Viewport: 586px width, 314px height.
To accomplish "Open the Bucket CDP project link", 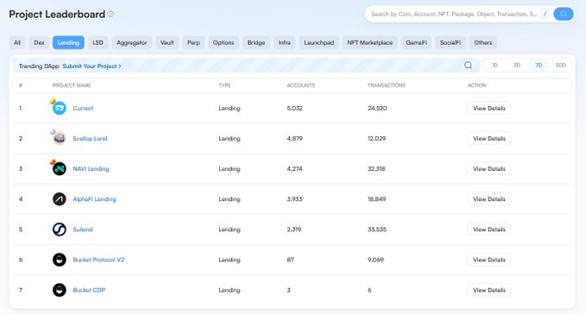I will (89, 290).
